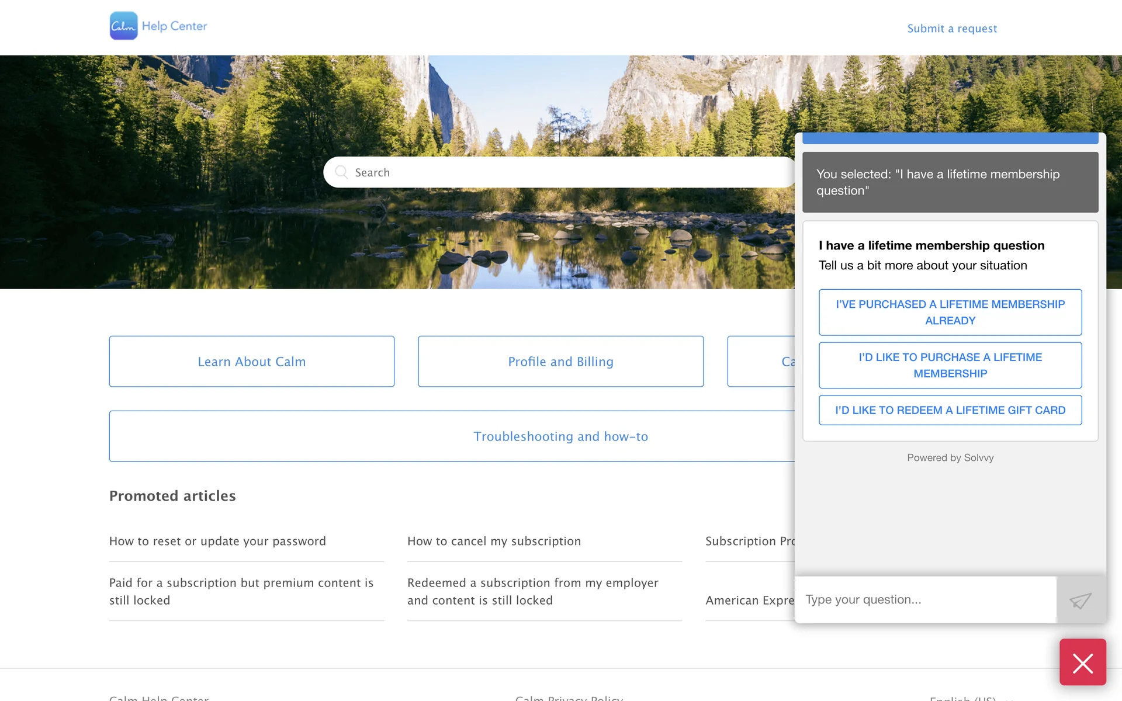Image resolution: width=1122 pixels, height=701 pixels.
Task: Click the Powered by Solvvy text
Action: pos(950,458)
